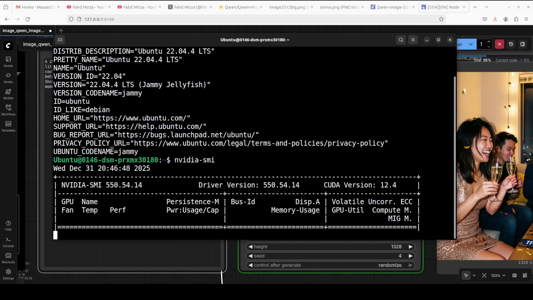
Task: Open the Models panel
Action: pyautogui.click(x=8, y=94)
